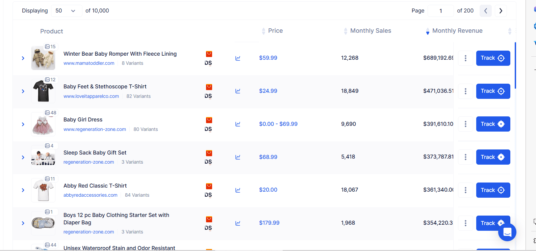The height and width of the screenshot is (251, 536).
Task: Expand the Abby Red Classic T-Shirt row
Action: pos(23,190)
